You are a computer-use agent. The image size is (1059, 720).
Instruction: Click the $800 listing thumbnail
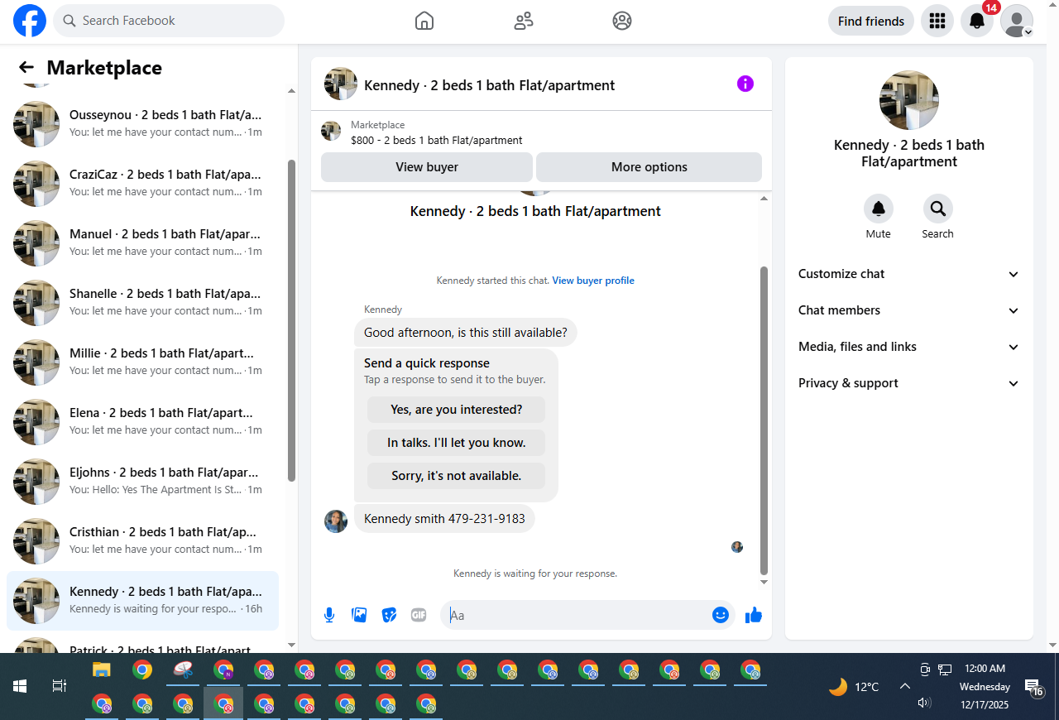[x=331, y=131]
